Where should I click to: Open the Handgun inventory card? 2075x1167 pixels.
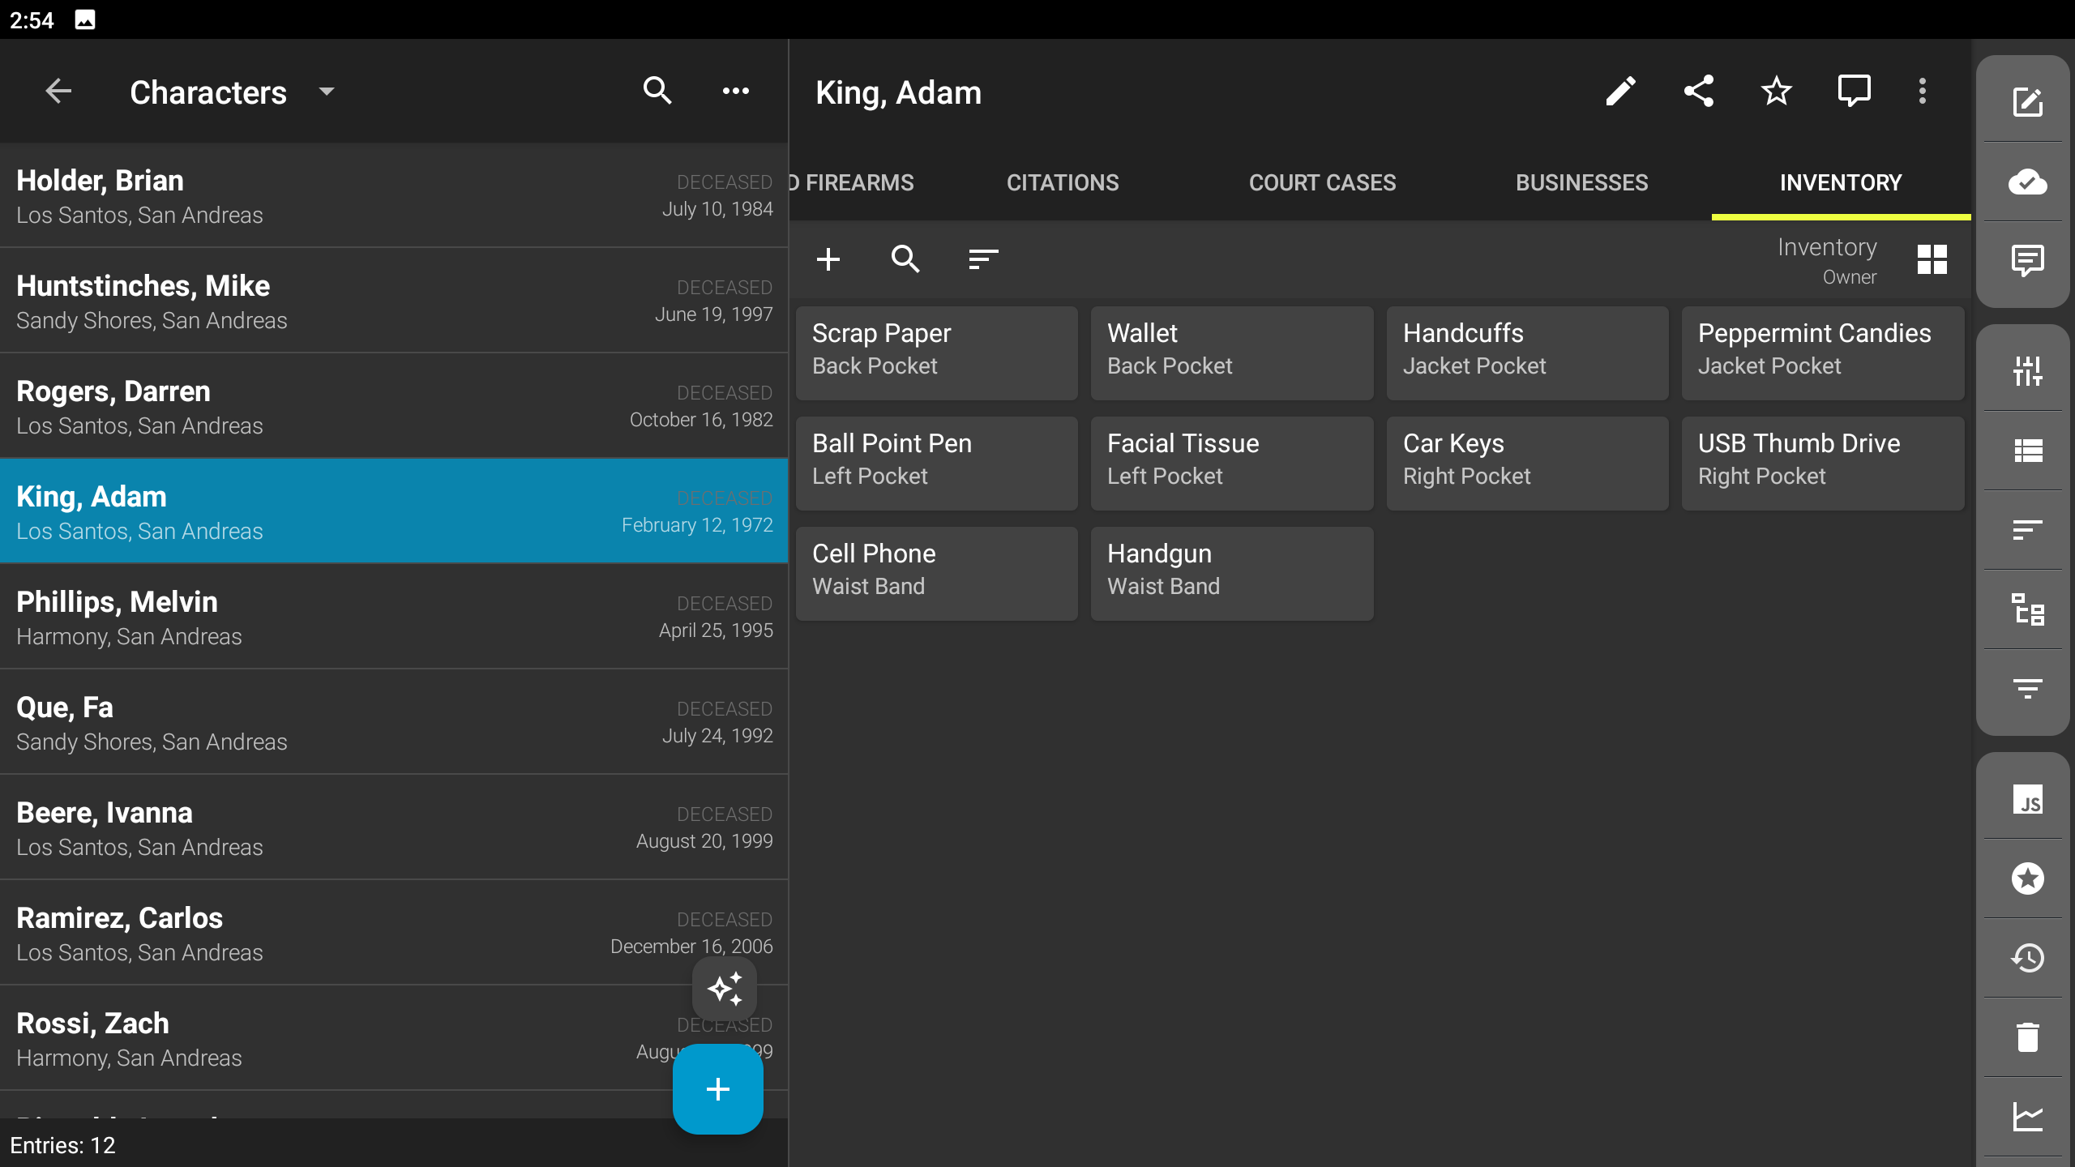1231,573
